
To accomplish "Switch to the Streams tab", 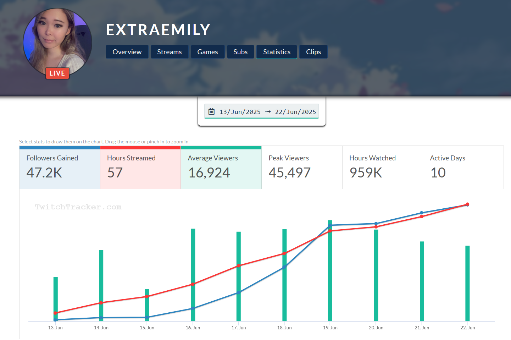I will pyautogui.click(x=170, y=52).
